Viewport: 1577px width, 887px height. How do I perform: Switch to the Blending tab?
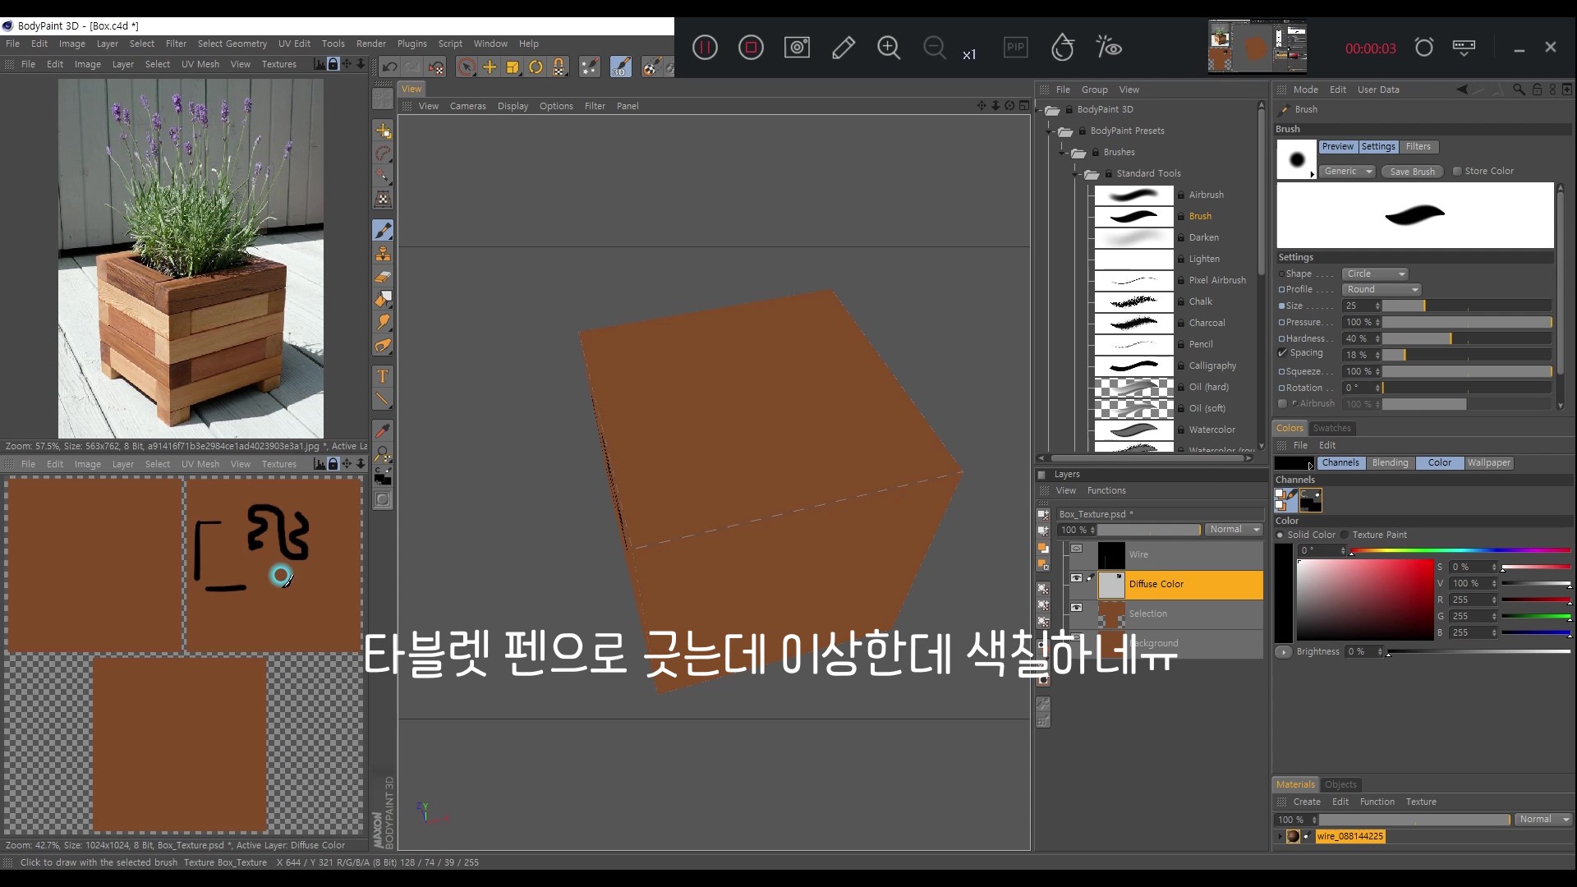pyautogui.click(x=1390, y=462)
